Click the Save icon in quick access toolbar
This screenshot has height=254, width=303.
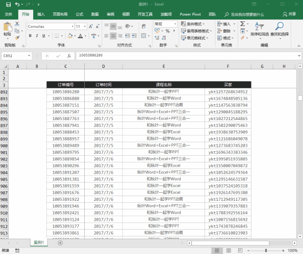9,4
